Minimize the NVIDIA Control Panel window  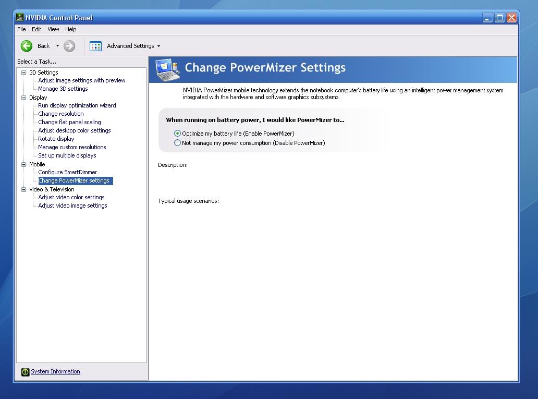click(x=487, y=18)
